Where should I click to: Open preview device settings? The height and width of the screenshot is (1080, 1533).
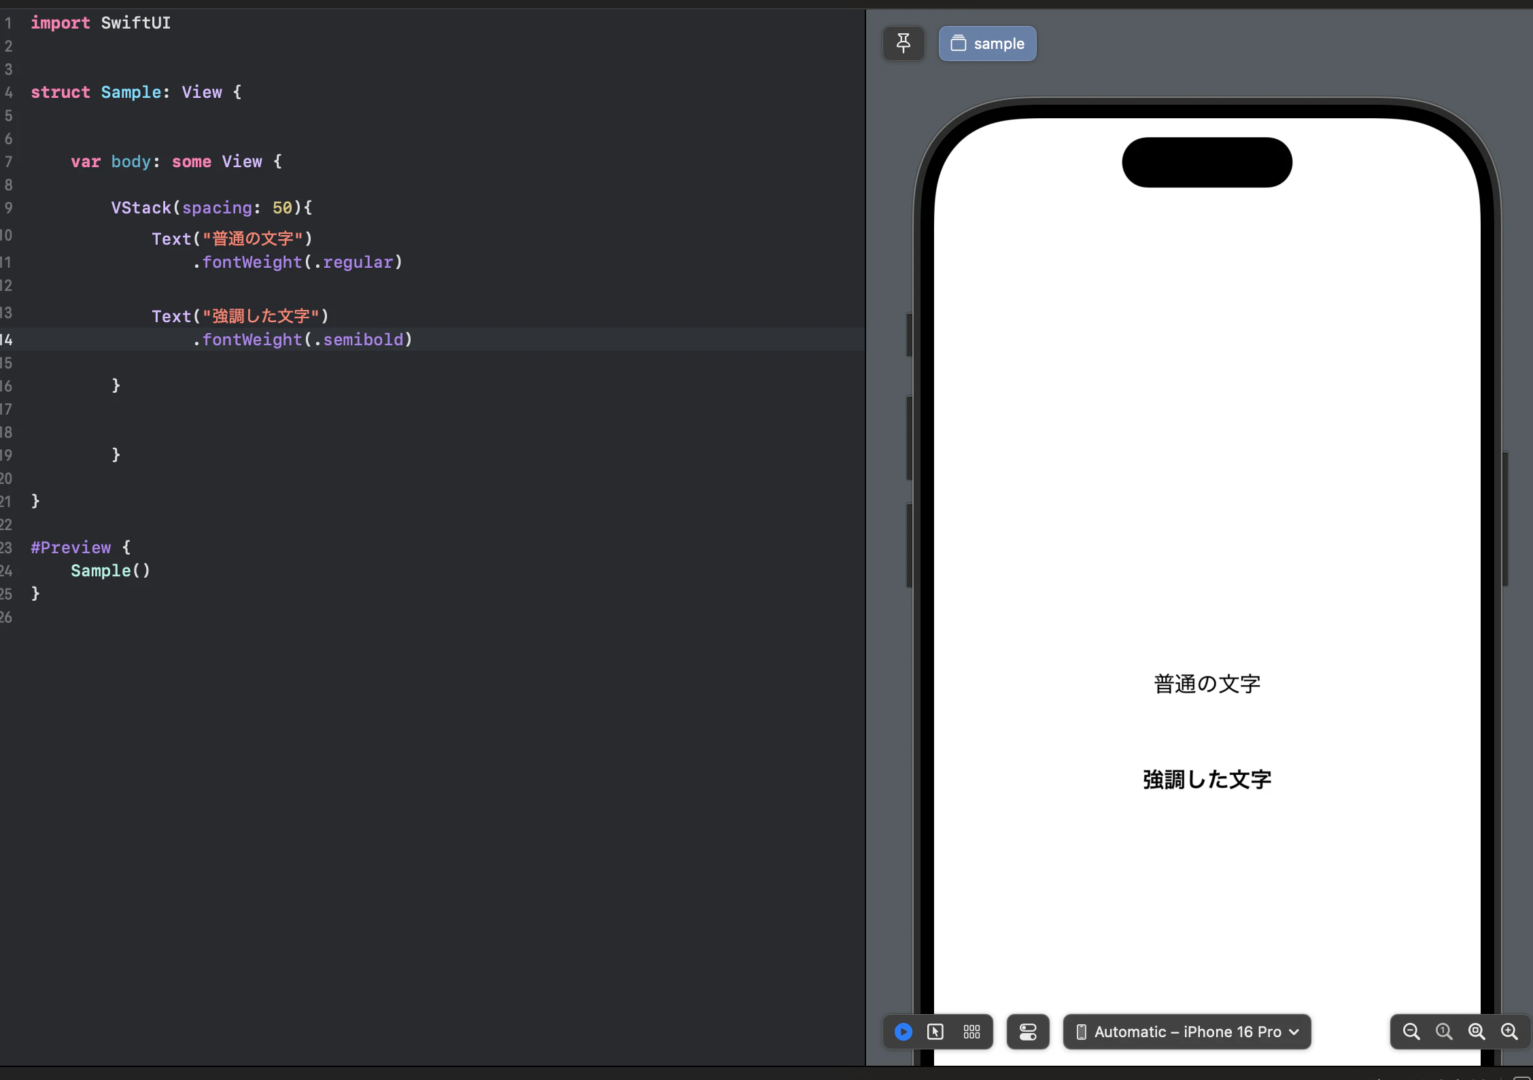[1027, 1032]
